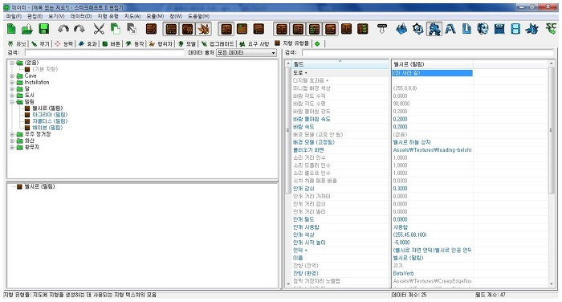The width and height of the screenshot is (562, 302).
Task: Open the Text module letter A icon
Action: coord(450,29)
